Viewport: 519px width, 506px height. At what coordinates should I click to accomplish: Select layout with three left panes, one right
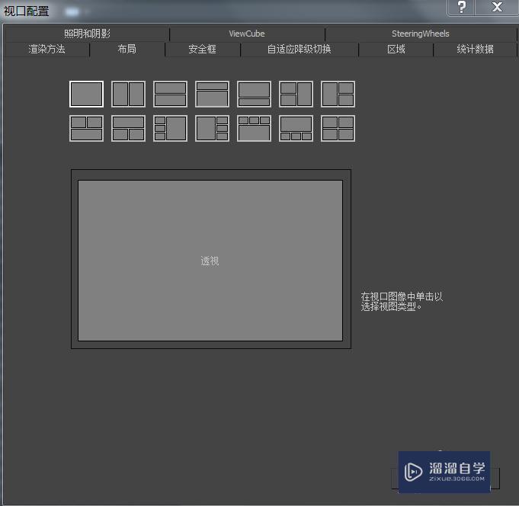point(170,128)
